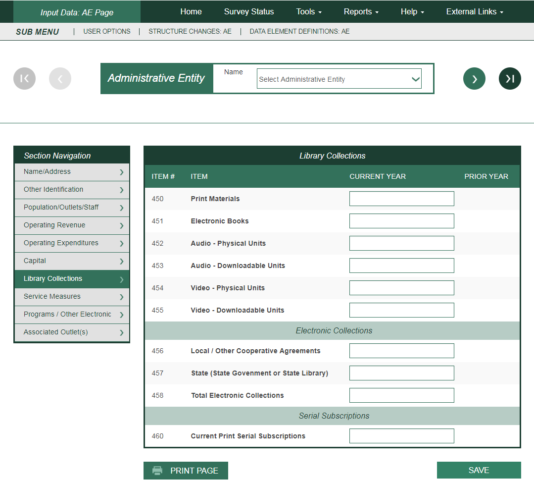Image resolution: width=534 pixels, height=482 pixels.
Task: Click the previous record arrow button
Action: 60,78
